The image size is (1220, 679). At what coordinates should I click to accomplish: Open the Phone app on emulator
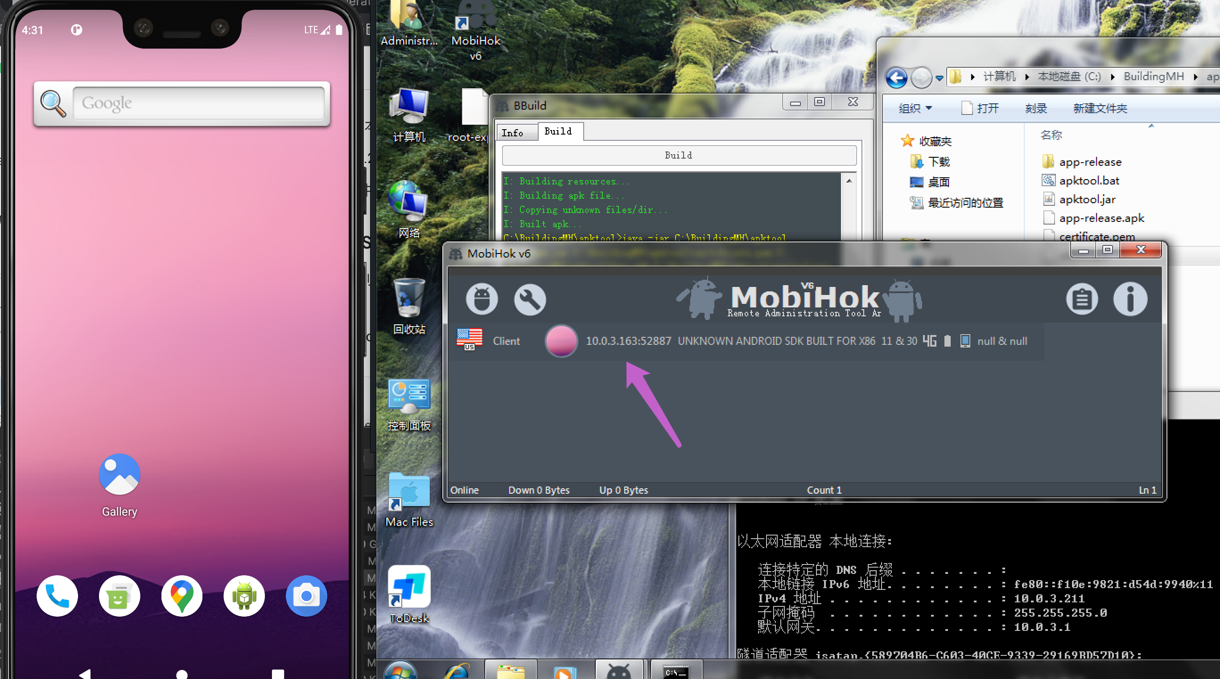pos(57,596)
